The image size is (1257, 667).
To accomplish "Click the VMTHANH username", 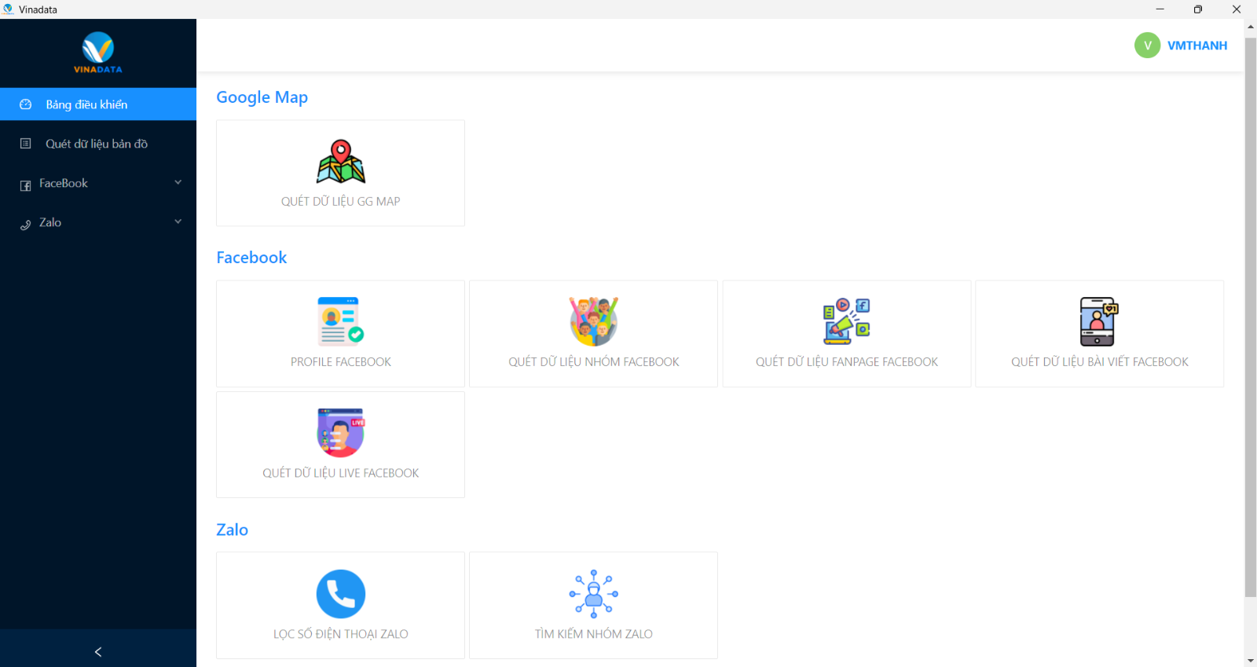I will click(1197, 46).
